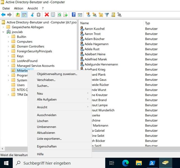Click the red delete X icon

point(47,15)
